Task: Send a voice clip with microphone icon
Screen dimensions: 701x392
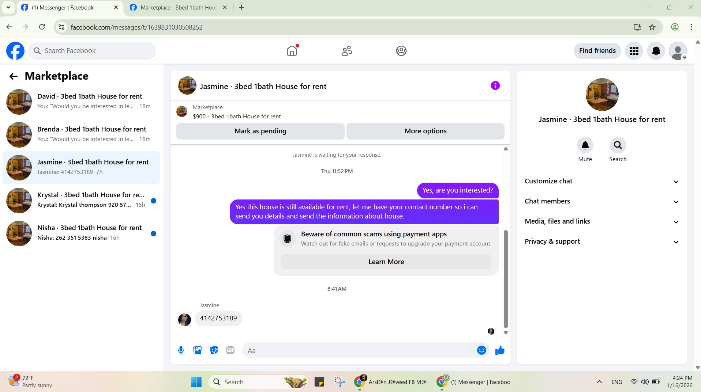Action: click(x=181, y=350)
